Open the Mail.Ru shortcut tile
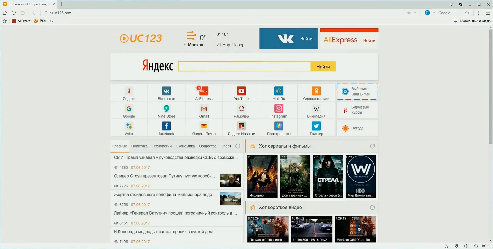 [x=279, y=93]
